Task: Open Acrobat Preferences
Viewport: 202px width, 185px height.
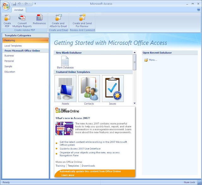Action: coord(39,19)
